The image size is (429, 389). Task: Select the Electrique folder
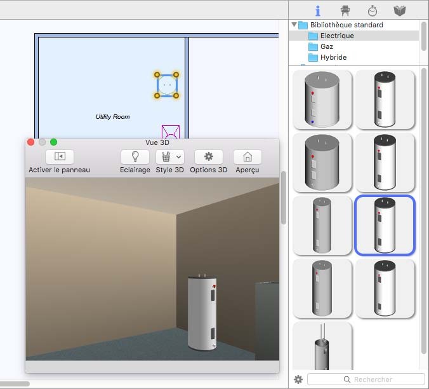point(337,36)
